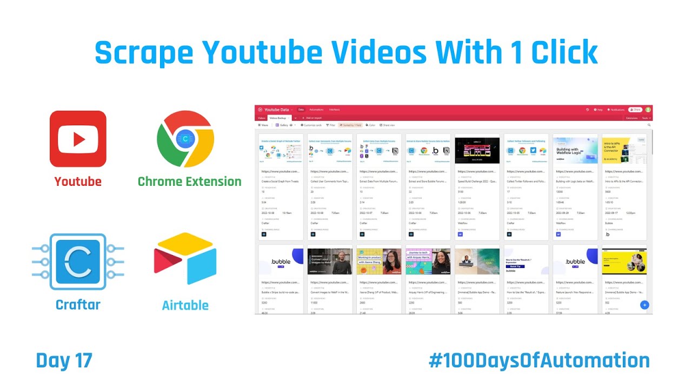692x389 pixels.
Task: Click the large Craftar chip logo
Action: [x=78, y=261]
